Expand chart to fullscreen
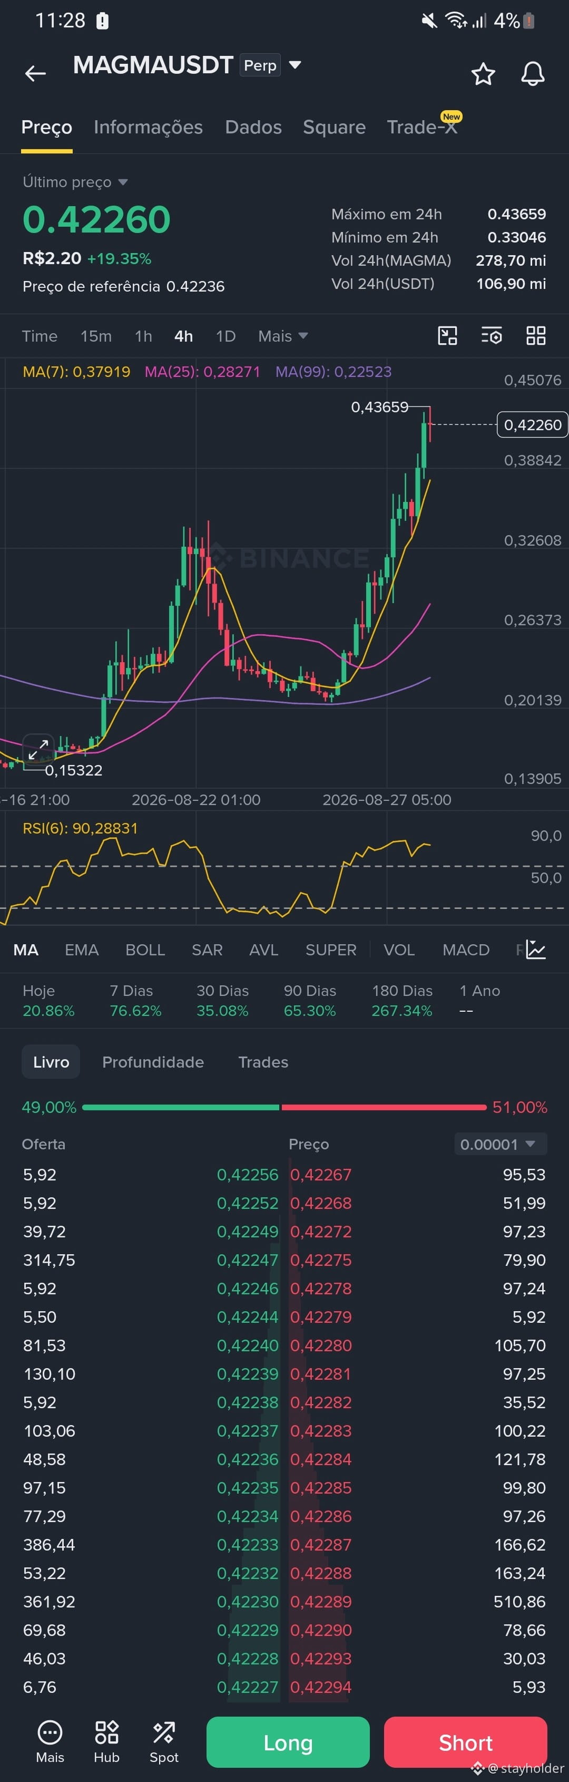Image resolution: width=569 pixels, height=1782 pixels. tap(38, 749)
